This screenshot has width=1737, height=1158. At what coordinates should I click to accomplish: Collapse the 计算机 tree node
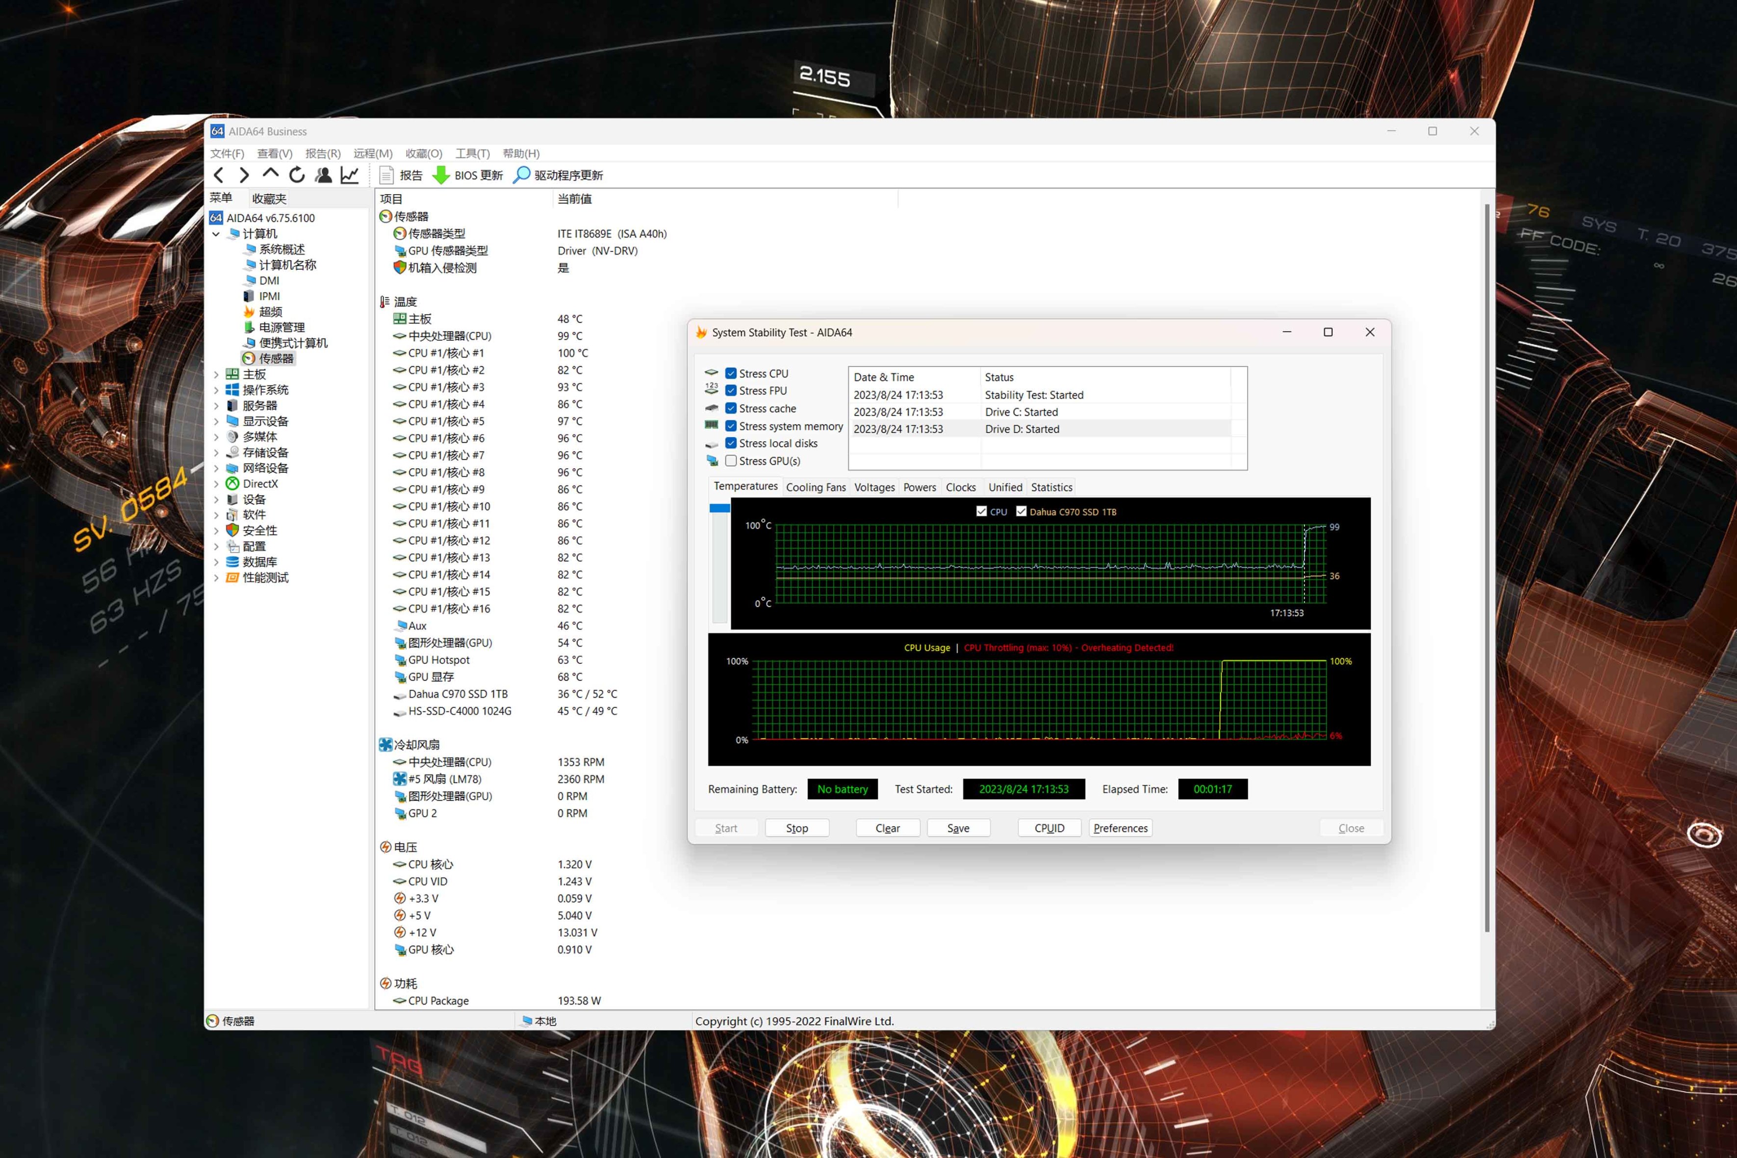216,234
